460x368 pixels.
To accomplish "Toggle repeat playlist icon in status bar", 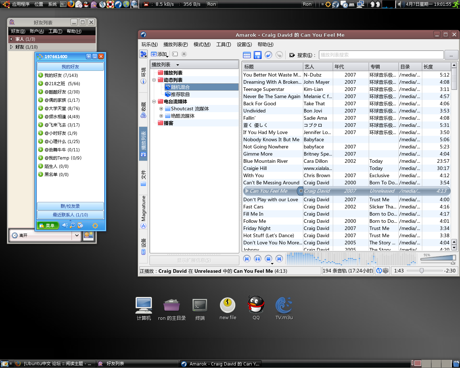I will coord(379,271).
